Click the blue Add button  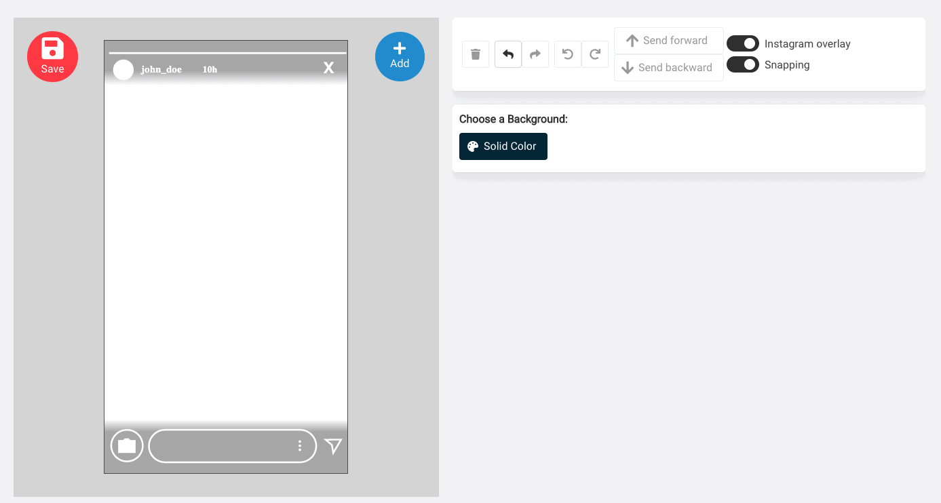point(400,56)
